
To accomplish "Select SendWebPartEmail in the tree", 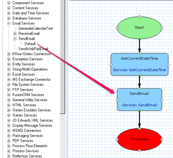I will (33, 49).
